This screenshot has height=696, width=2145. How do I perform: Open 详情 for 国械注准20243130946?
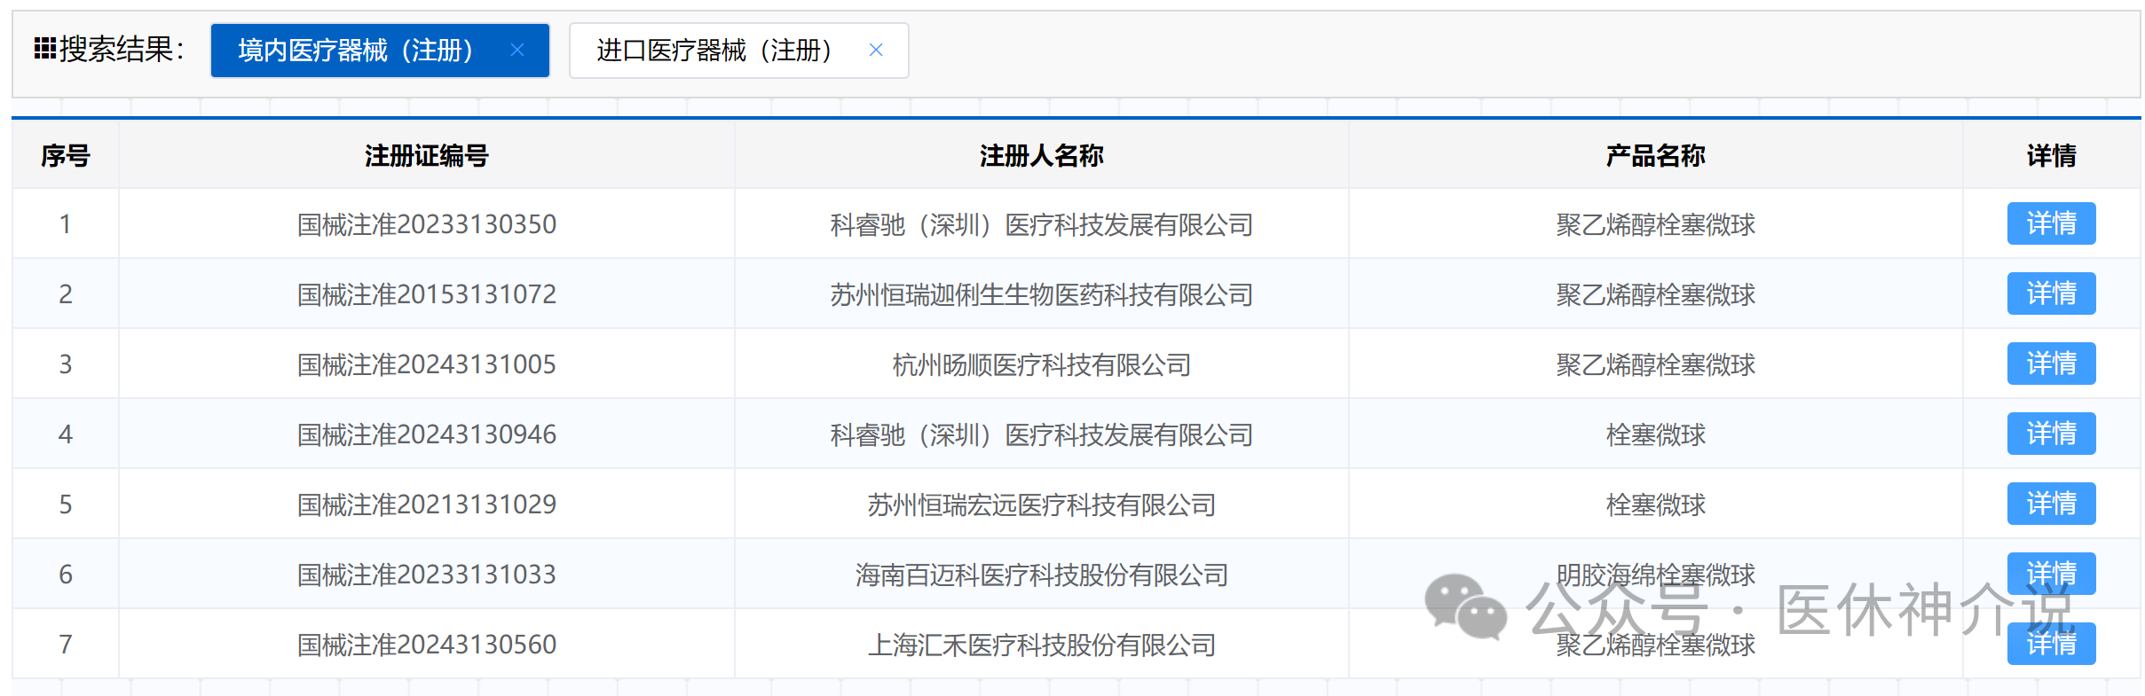(x=2051, y=434)
